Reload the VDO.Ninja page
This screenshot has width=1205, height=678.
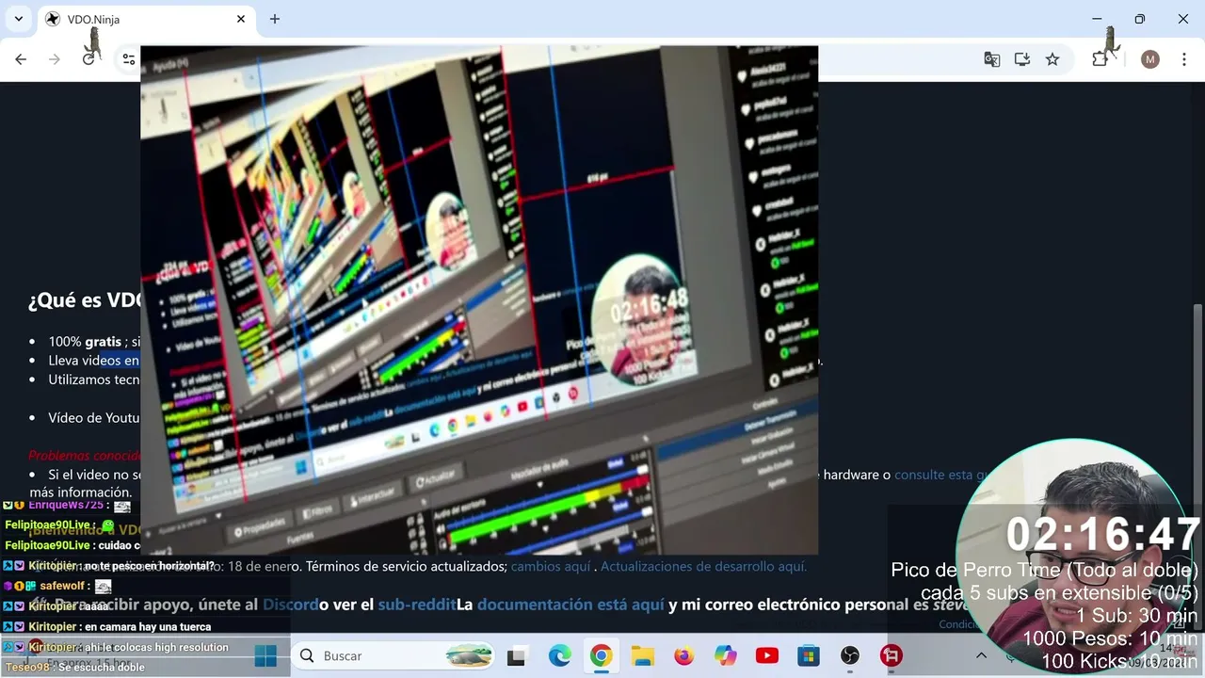point(88,59)
